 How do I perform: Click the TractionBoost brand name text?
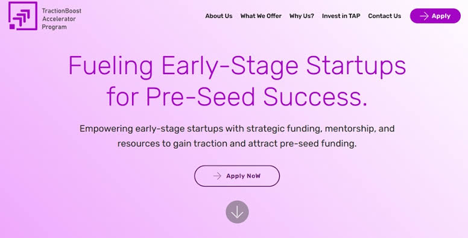[62, 11]
